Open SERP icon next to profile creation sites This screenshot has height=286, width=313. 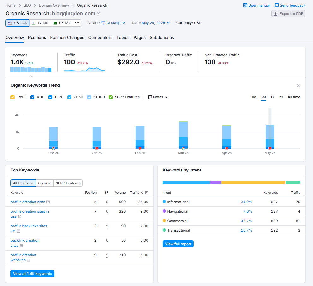point(48,202)
